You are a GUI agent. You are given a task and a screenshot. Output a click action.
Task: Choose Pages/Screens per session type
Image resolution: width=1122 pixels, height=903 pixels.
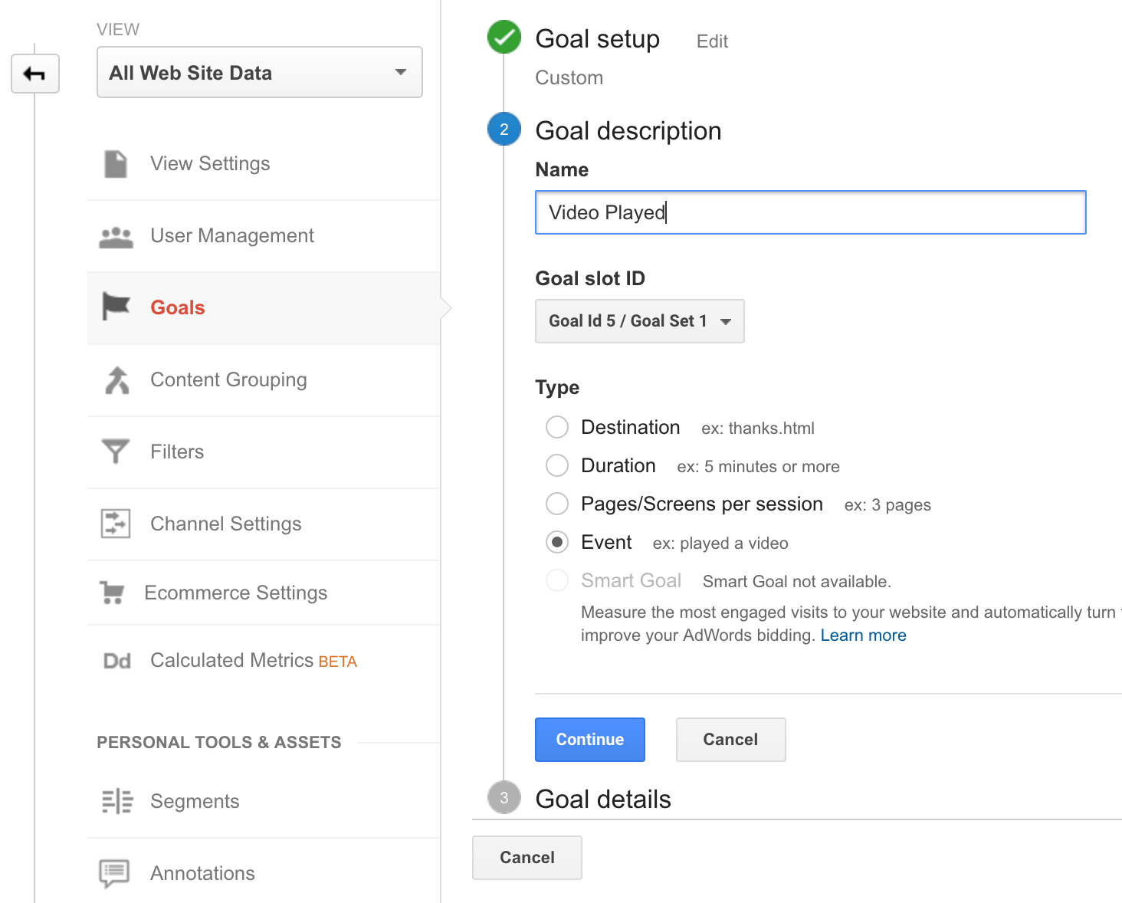tap(557, 504)
